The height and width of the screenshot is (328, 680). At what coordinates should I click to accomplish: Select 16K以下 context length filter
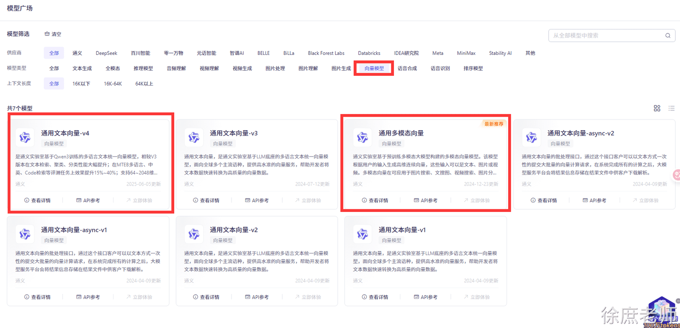(x=81, y=84)
